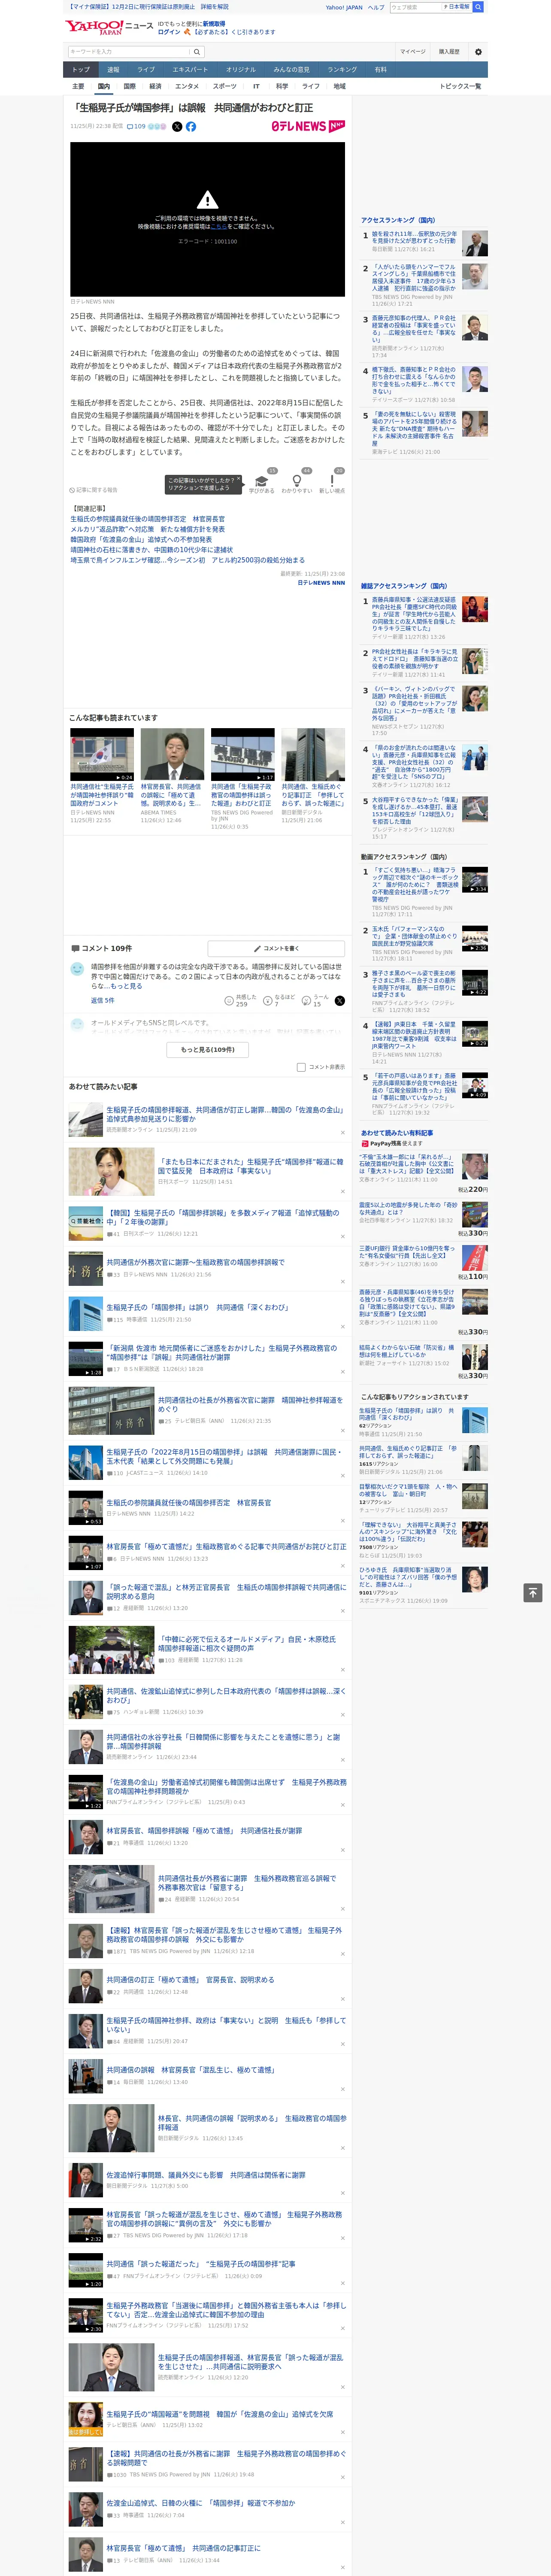Click もっと見る(109件) button
This screenshot has height=2576, width=551.
tap(208, 1050)
